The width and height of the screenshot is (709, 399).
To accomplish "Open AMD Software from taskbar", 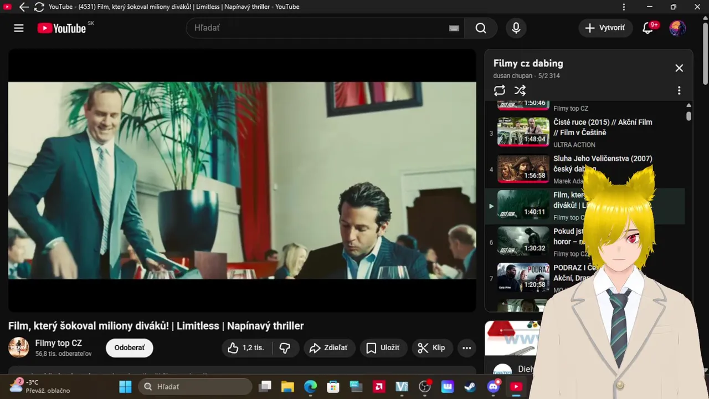I will click(x=379, y=387).
